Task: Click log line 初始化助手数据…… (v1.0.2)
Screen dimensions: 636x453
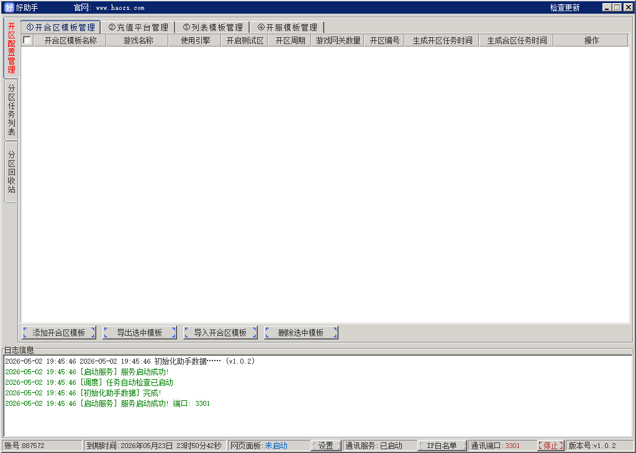Action: point(130,361)
